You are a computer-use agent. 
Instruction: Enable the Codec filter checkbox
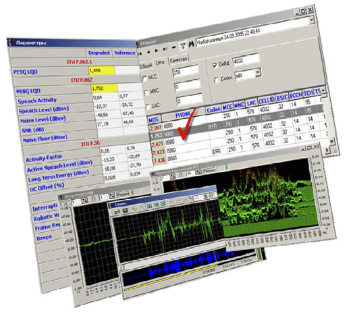[216, 80]
